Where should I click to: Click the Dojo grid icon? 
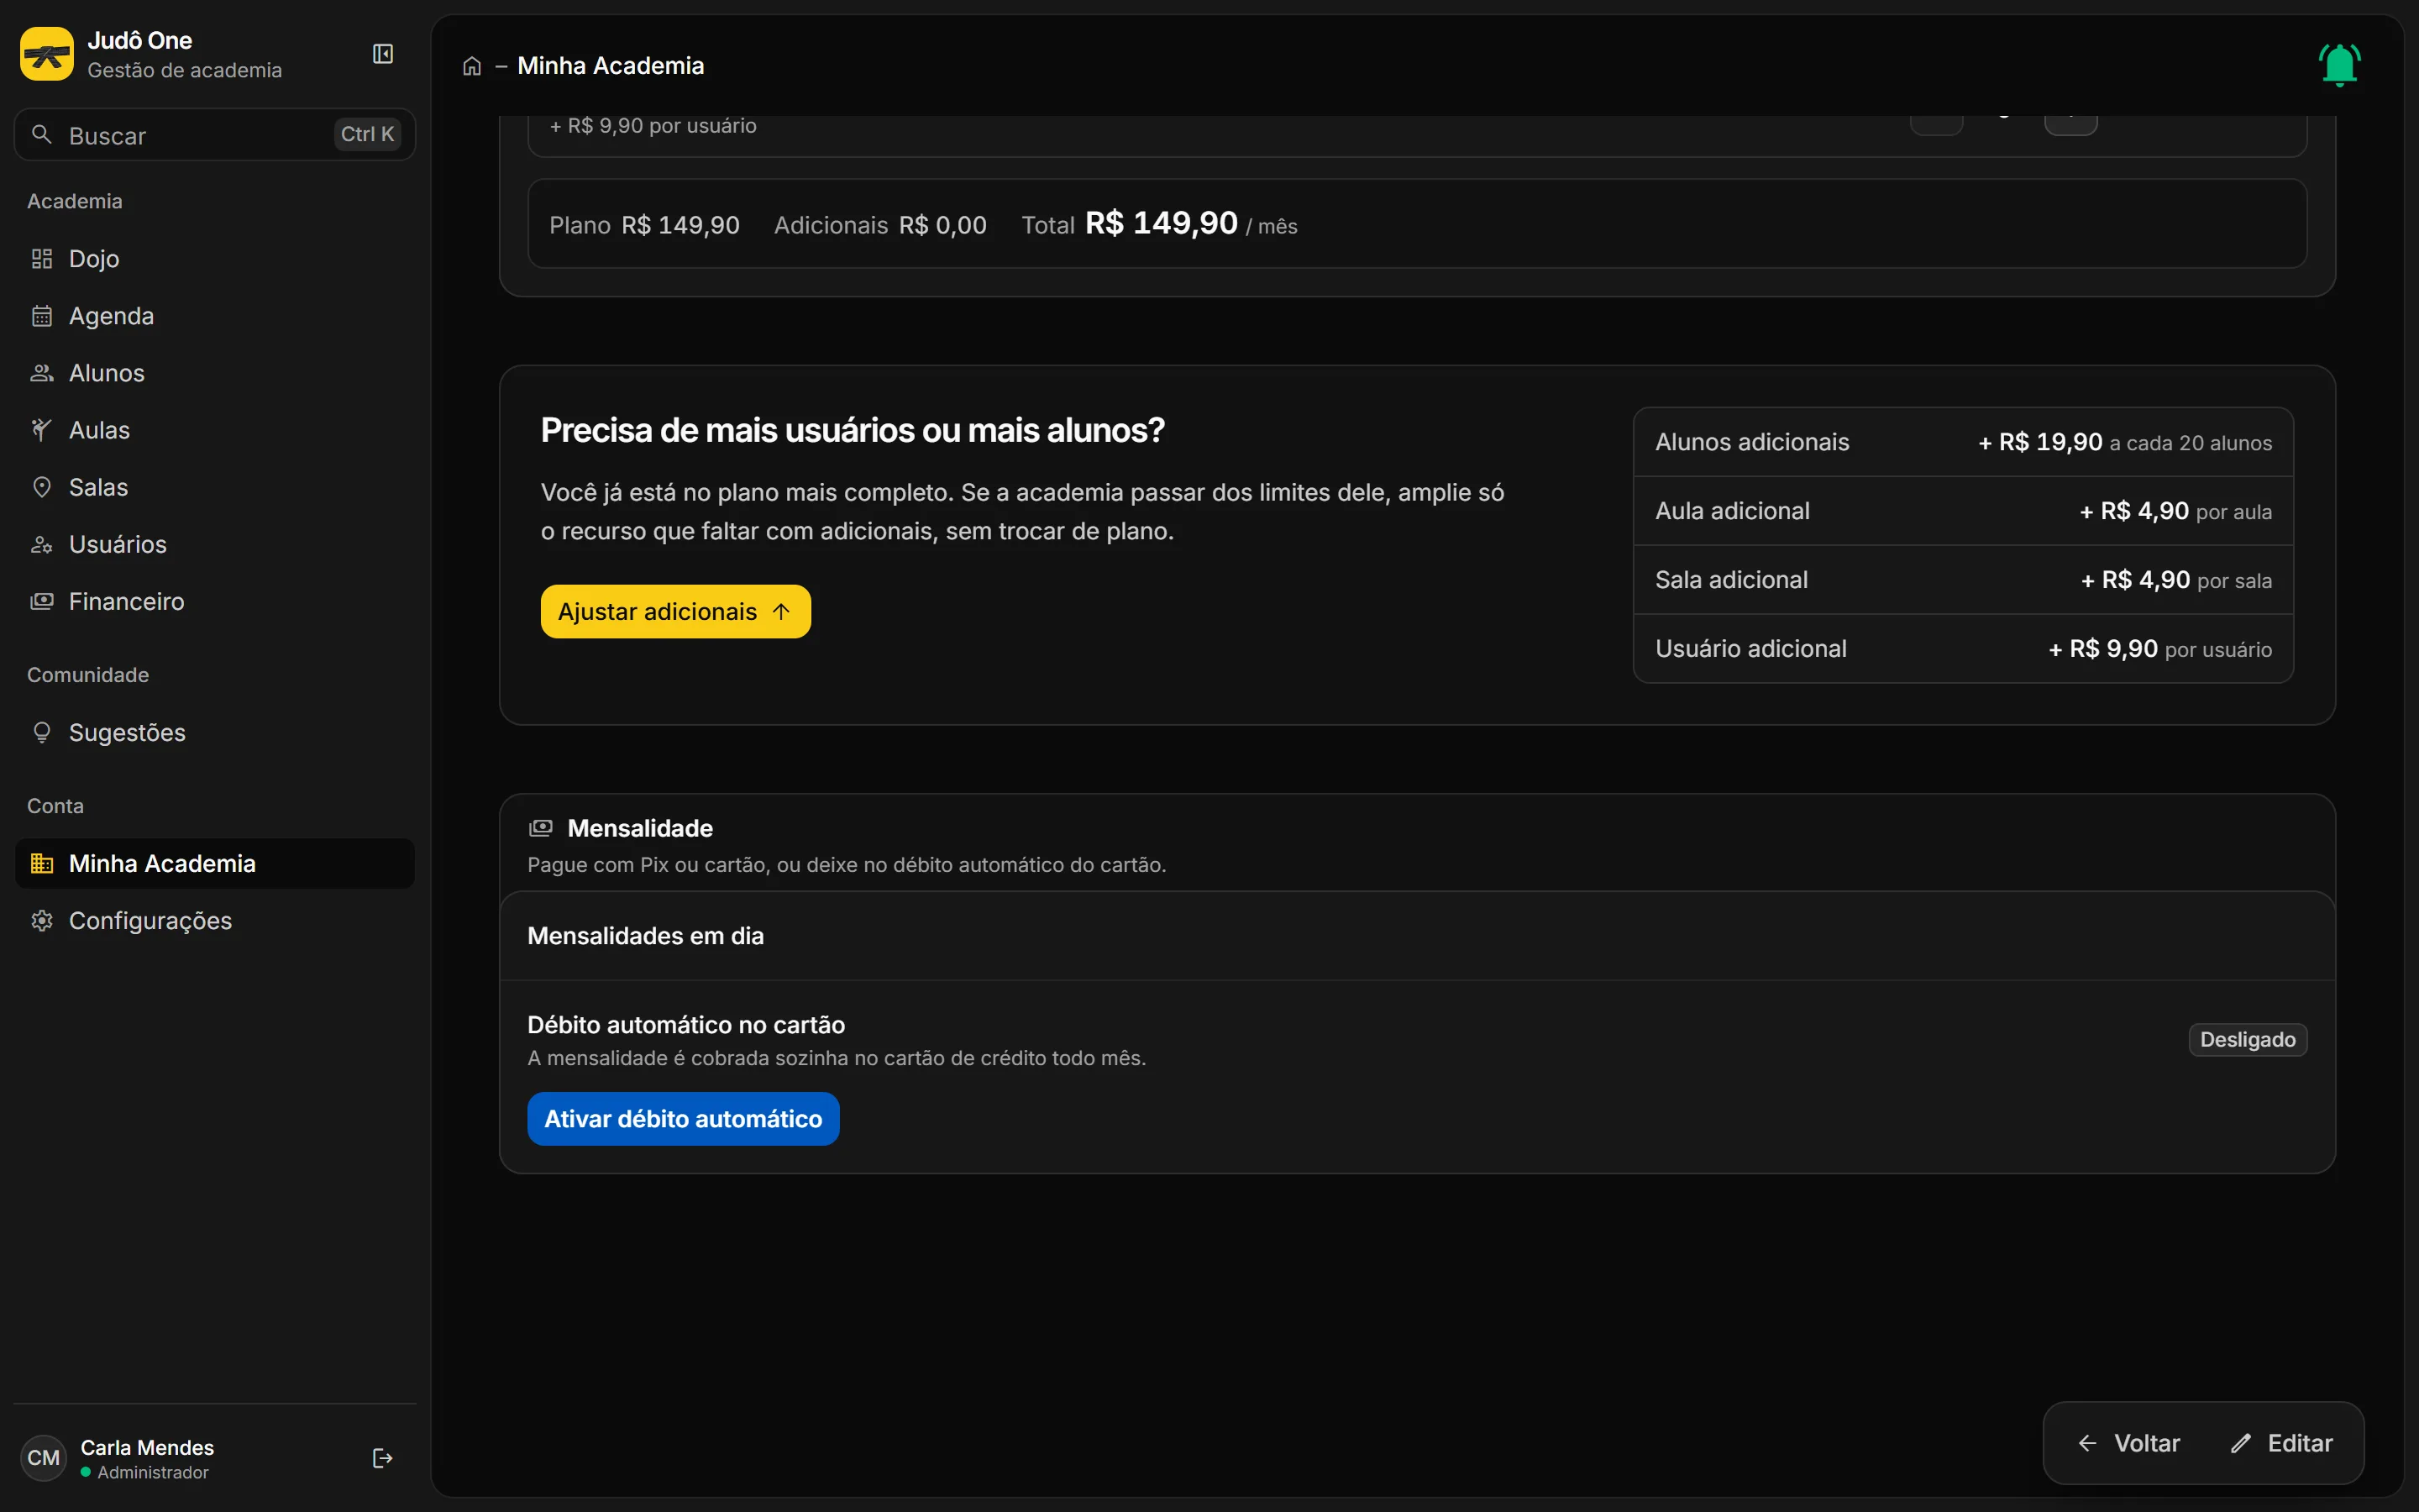[42, 259]
